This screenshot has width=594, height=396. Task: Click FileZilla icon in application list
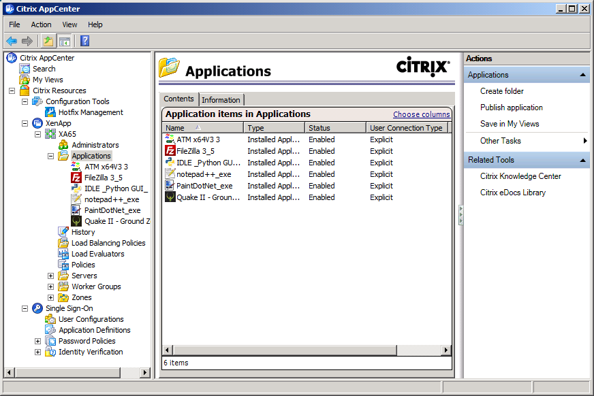point(170,151)
